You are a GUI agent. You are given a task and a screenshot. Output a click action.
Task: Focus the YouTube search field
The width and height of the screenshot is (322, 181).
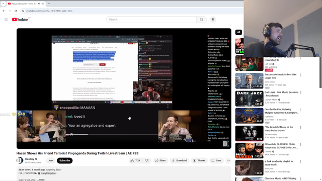coord(151,20)
